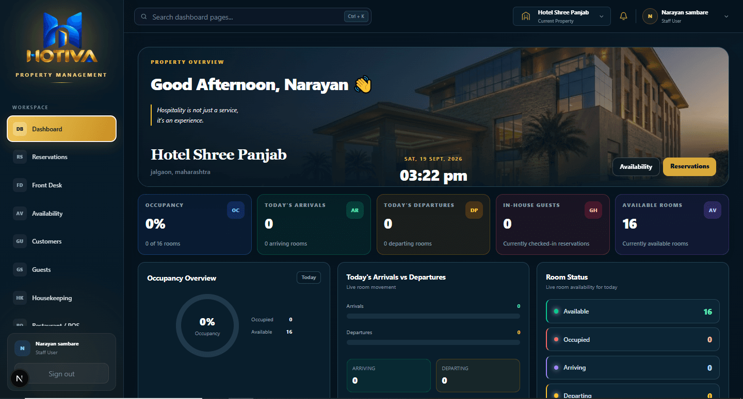Image resolution: width=743 pixels, height=399 pixels.
Task: Open the Arriving rooms status row
Action: [x=633, y=368]
